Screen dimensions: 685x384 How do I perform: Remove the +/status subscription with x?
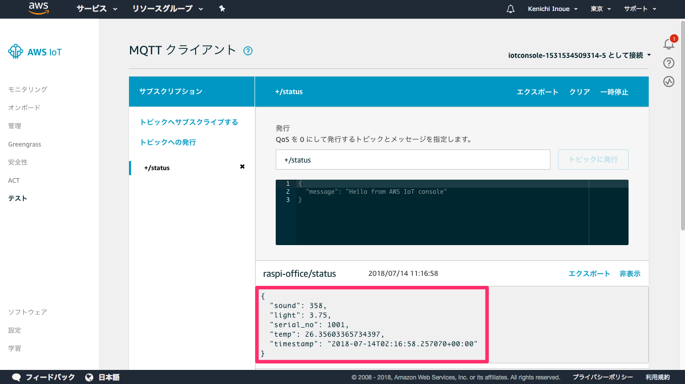(242, 167)
